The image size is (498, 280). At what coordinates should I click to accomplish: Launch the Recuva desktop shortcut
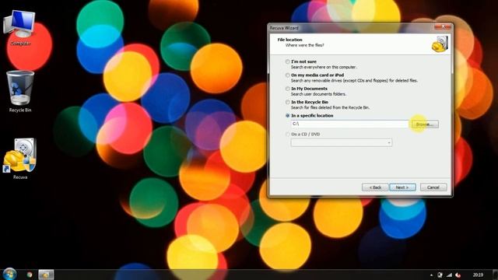(20, 159)
